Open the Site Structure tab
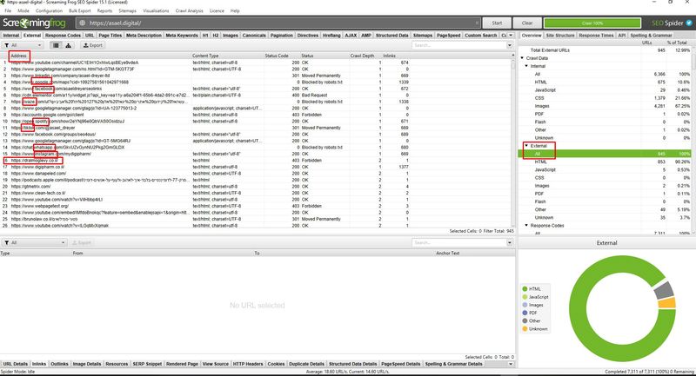 559,35
